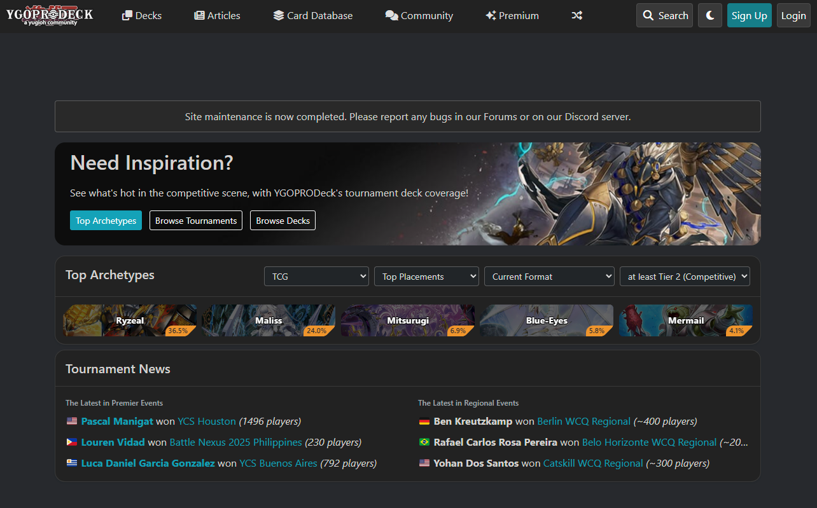Click the Sign Up button
This screenshot has width=817, height=508.
click(x=749, y=15)
